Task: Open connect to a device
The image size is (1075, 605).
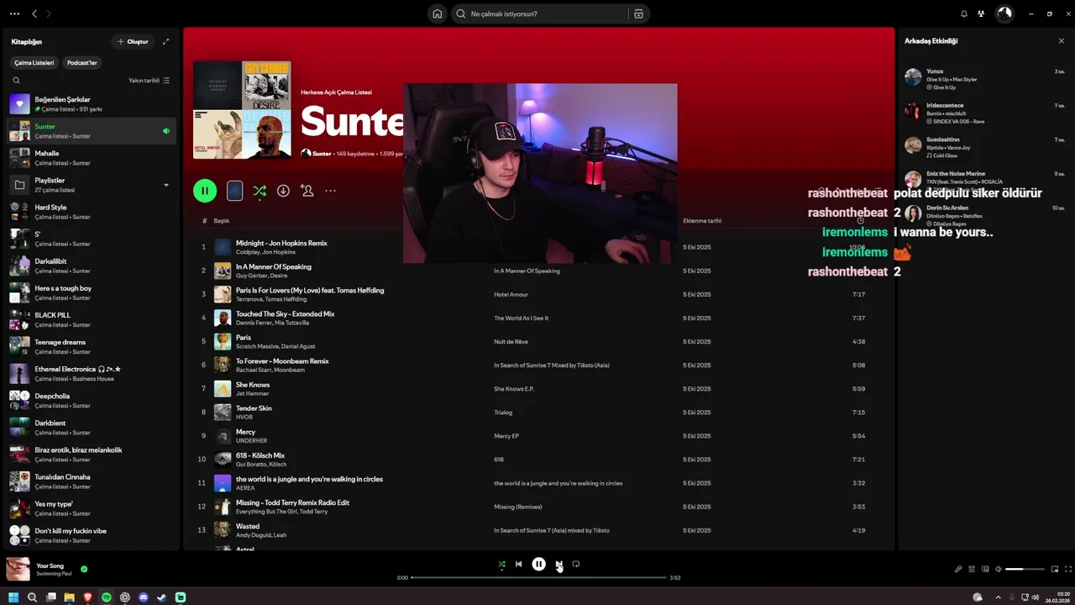Action: click(x=985, y=569)
